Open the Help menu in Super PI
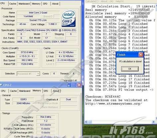 119,1
